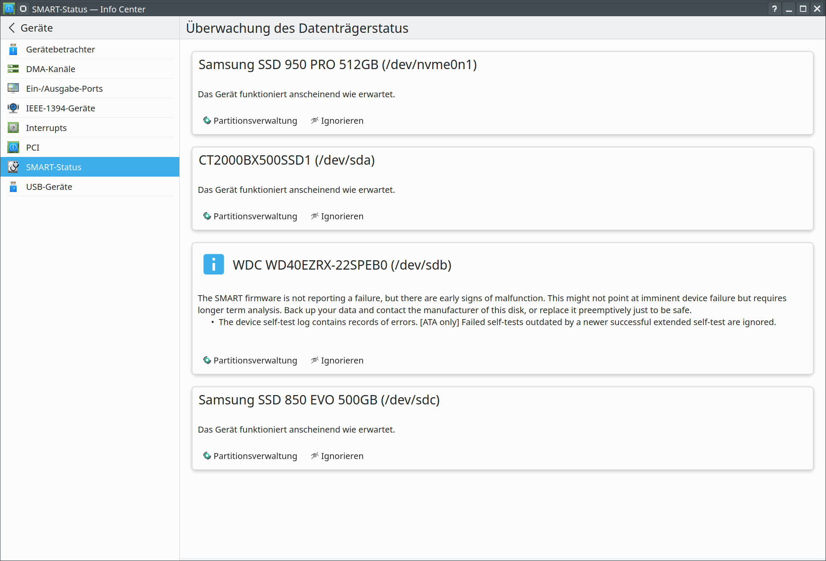This screenshot has height=561, width=826.
Task: Click the heading CT2000BX500SSD1 (/dev/sda)
Action: 287,160
